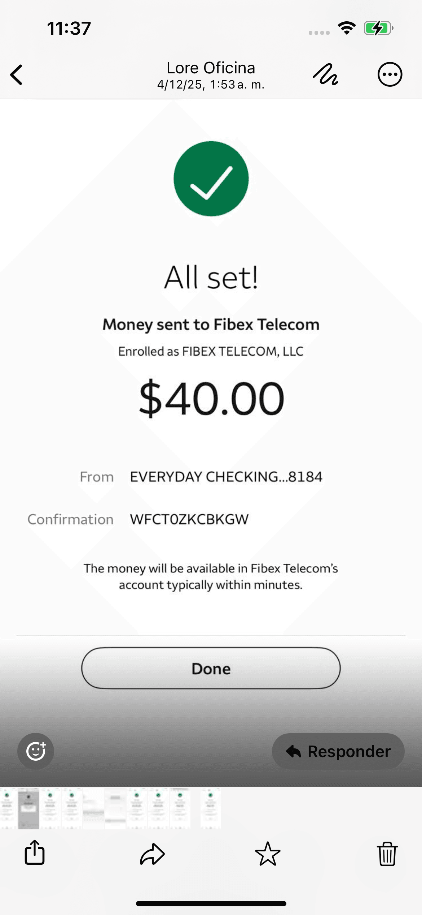Tap the green checkmark success icon
Viewport: 422px width, 915px height.
[211, 179]
